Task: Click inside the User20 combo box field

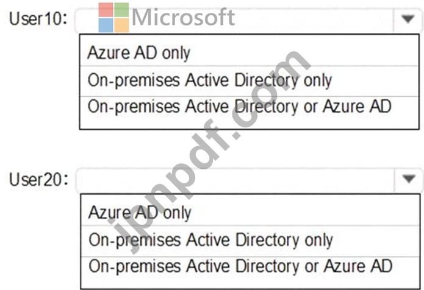Action: pos(235,179)
